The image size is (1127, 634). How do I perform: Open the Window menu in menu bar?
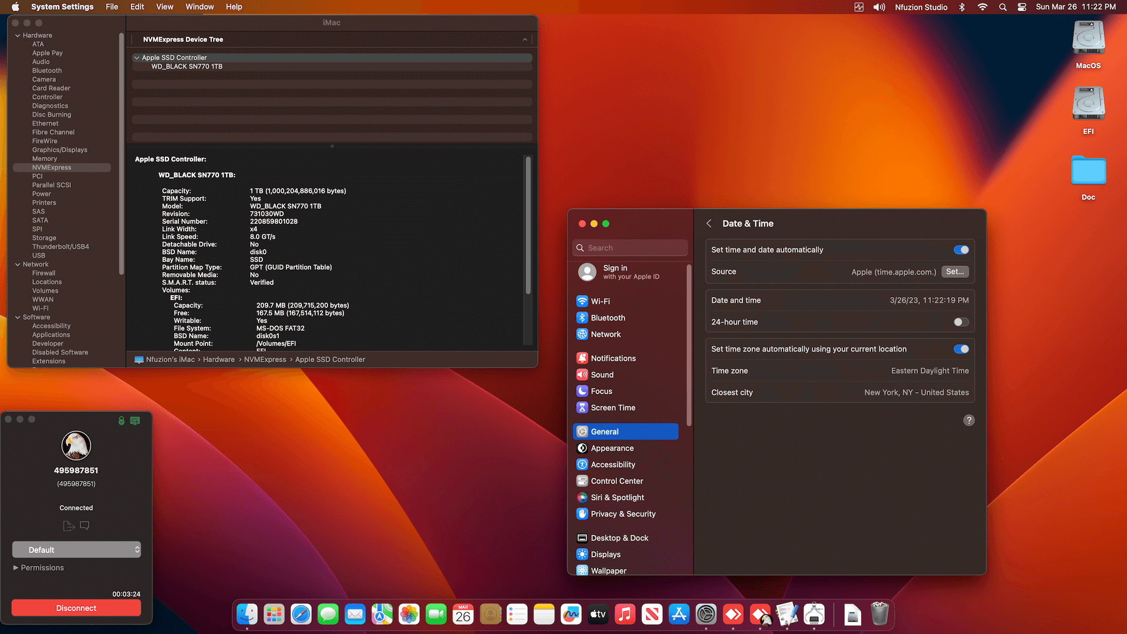[200, 7]
